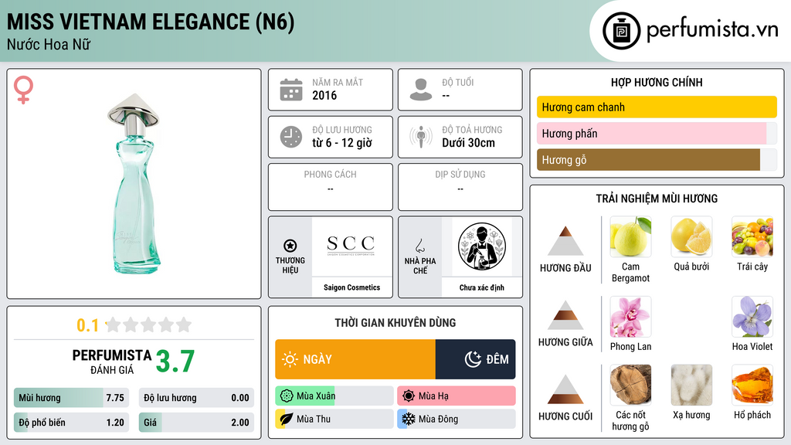This screenshot has width=791, height=445.
Task: Click the moon icon in the Đêm section
Action: 473,359
